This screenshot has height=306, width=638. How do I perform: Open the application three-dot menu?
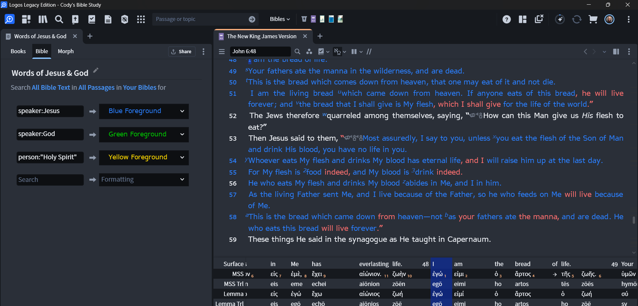coord(629,19)
